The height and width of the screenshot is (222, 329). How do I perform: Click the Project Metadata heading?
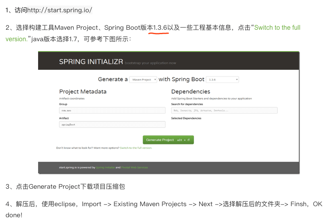click(83, 92)
